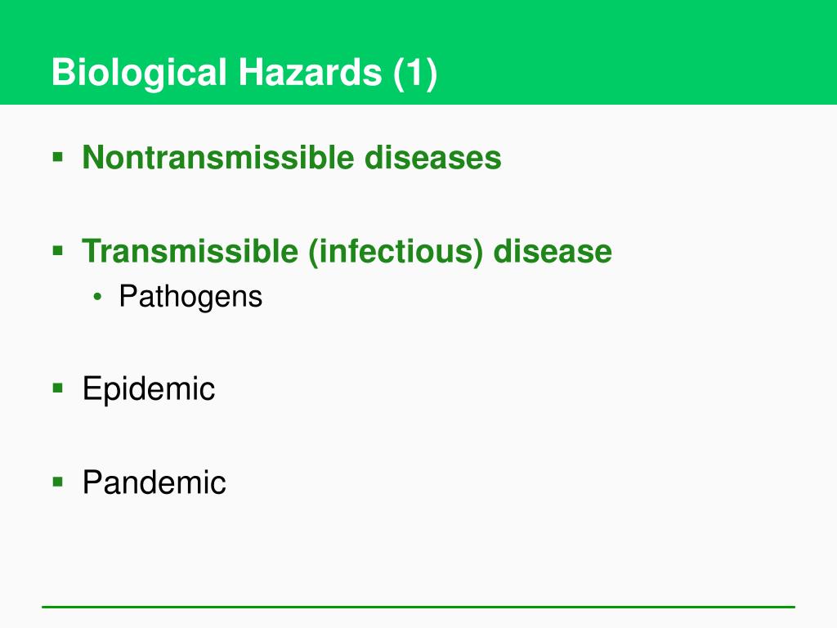Click the word Transmissible in the second bullet
837x628 pixels.
coord(190,251)
